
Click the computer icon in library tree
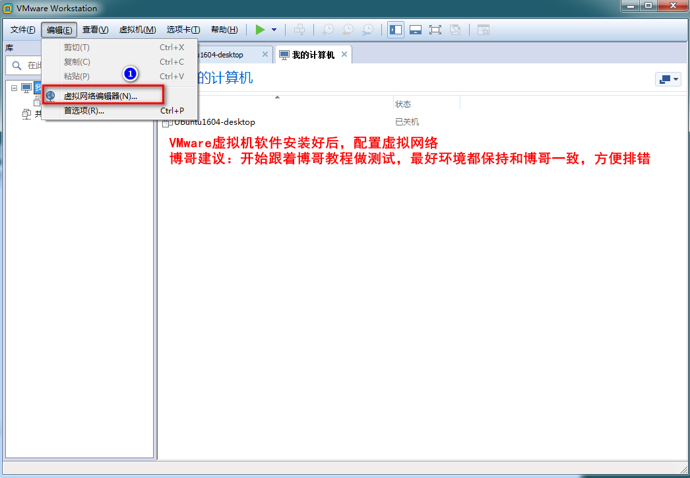pyautogui.click(x=26, y=88)
